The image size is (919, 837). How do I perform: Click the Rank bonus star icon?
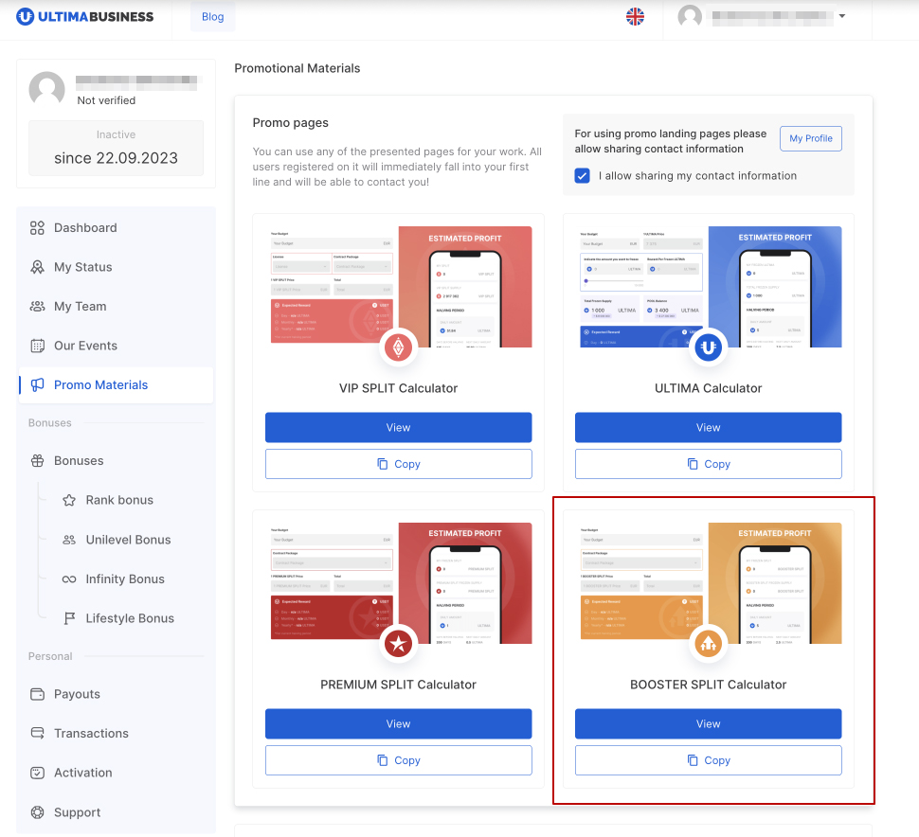tap(69, 500)
